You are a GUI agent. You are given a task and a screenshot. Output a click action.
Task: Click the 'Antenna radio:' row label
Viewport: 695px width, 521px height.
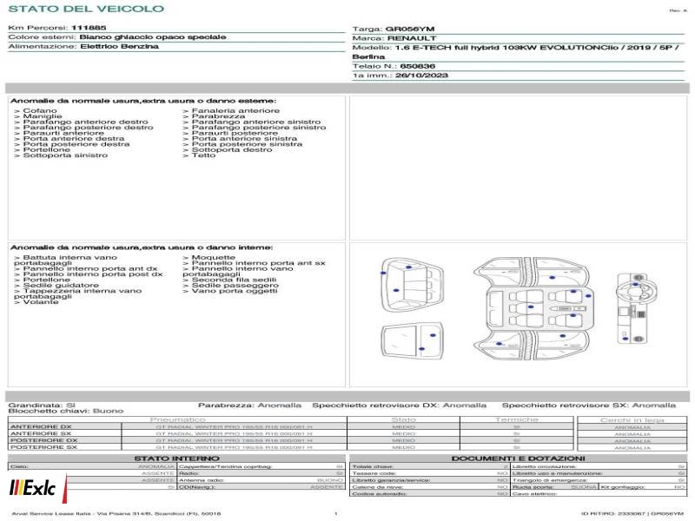202,480
